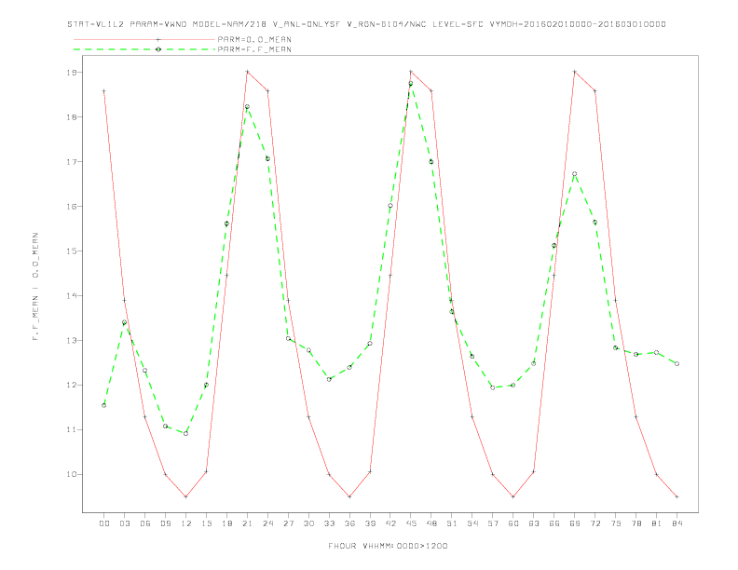Click x-axis forecast hour label 42
738x570 pixels.
point(390,523)
